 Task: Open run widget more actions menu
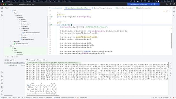coord(158,4)
